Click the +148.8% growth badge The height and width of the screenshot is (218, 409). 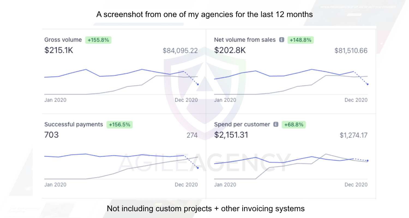pos(300,40)
